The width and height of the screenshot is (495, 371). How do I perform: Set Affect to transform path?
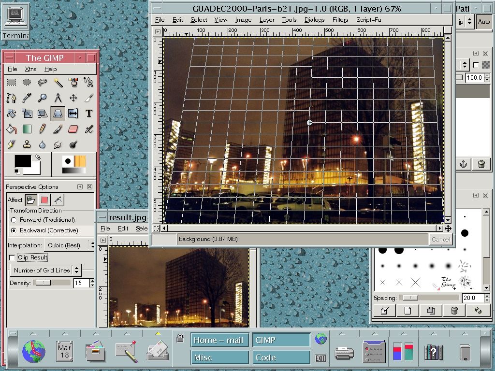tap(58, 200)
